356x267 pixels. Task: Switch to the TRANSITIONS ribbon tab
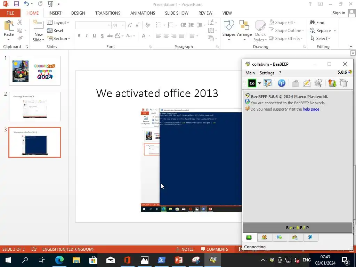108,13
